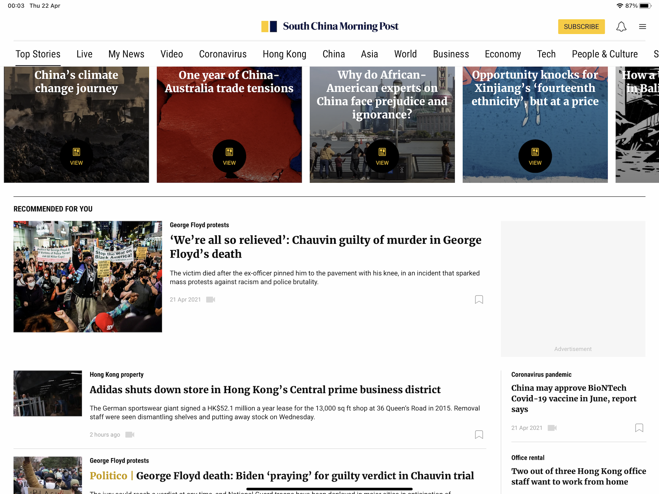This screenshot has height=494, width=659.
Task: Click the Wi-Fi status icon
Action: (x=619, y=6)
